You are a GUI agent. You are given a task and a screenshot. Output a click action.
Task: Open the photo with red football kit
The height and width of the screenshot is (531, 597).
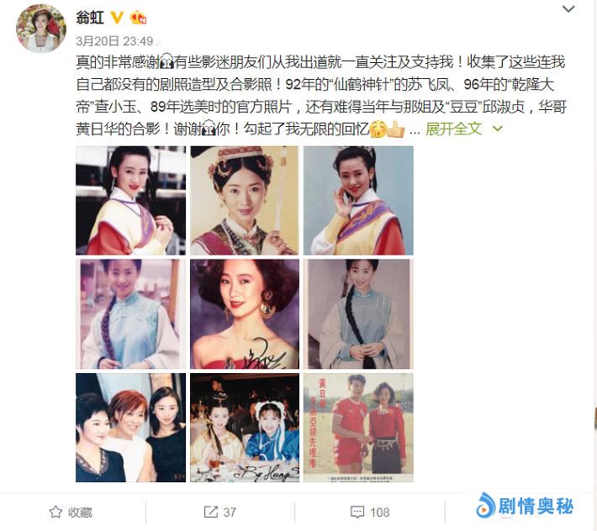[358, 428]
